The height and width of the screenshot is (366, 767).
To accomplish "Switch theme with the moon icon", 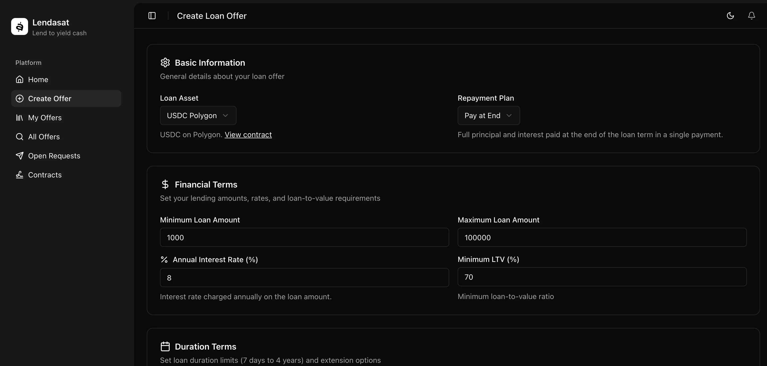I will tap(730, 16).
